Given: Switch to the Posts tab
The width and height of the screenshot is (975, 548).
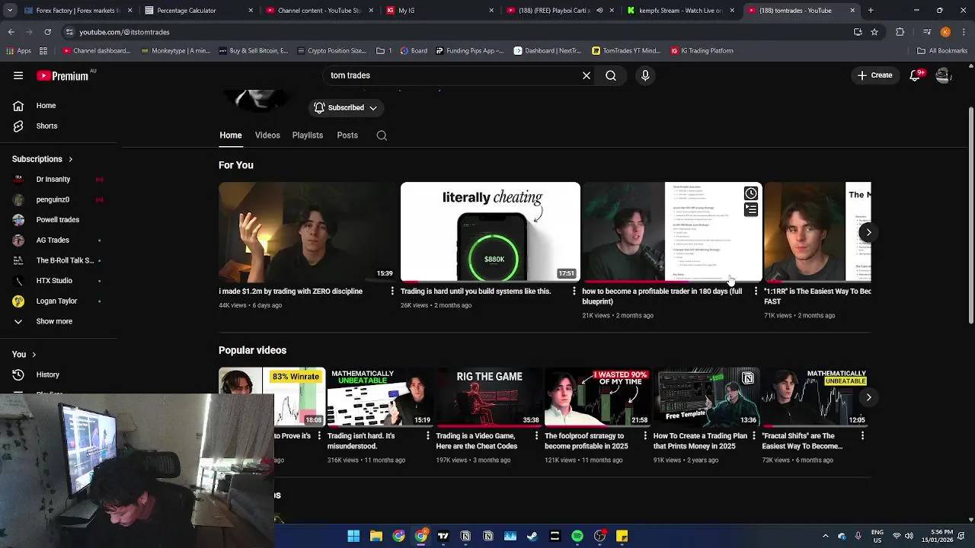Looking at the screenshot, I should tap(347, 135).
